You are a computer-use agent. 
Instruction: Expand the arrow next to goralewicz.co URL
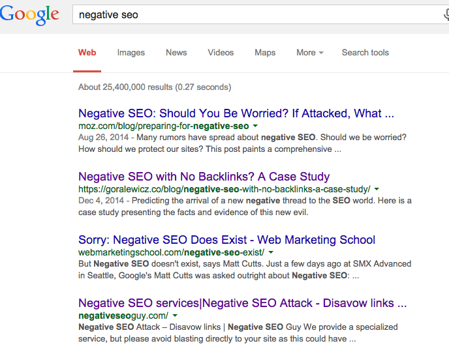(377, 189)
